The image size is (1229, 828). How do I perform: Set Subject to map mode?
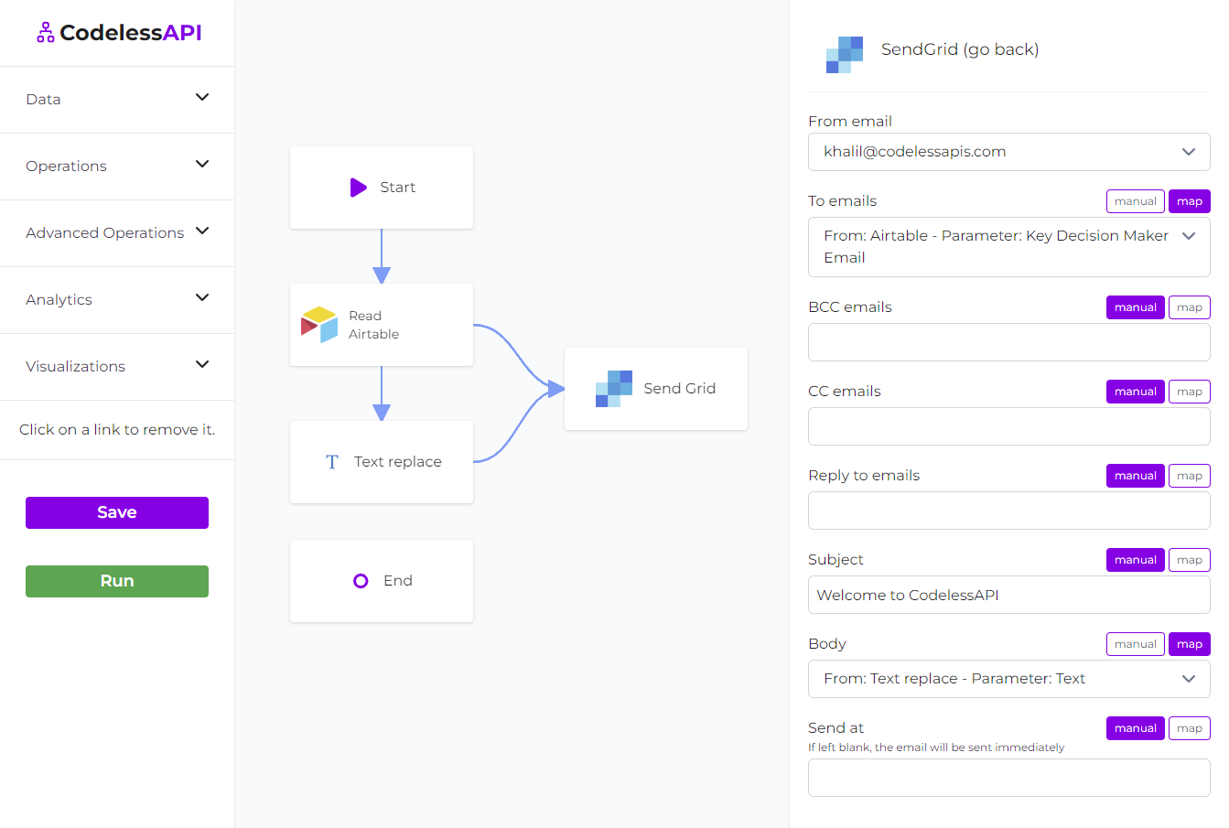pos(1190,560)
